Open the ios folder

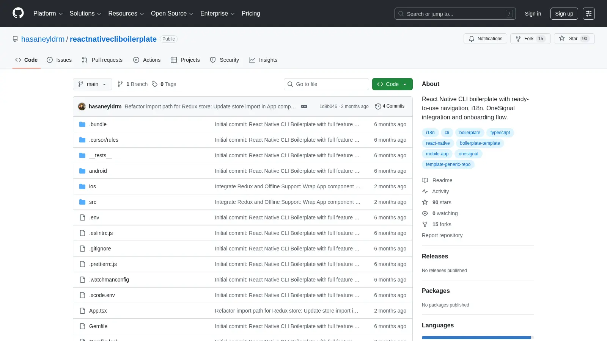(x=93, y=186)
